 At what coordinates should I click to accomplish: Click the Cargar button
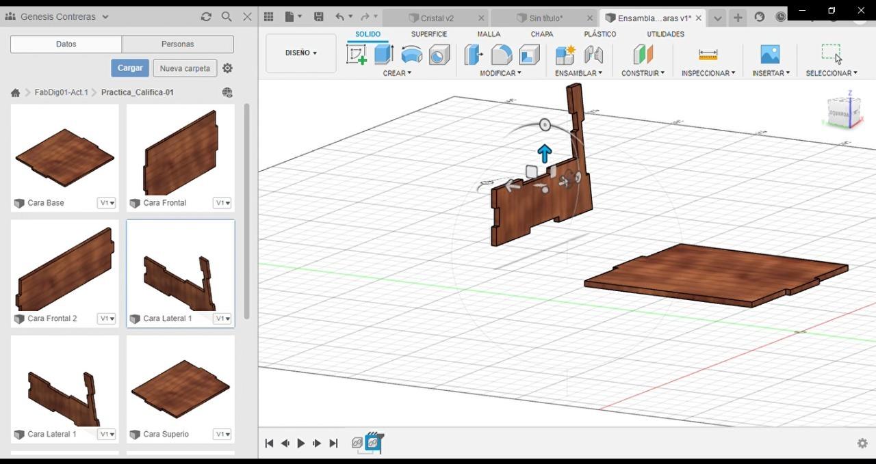(x=130, y=68)
